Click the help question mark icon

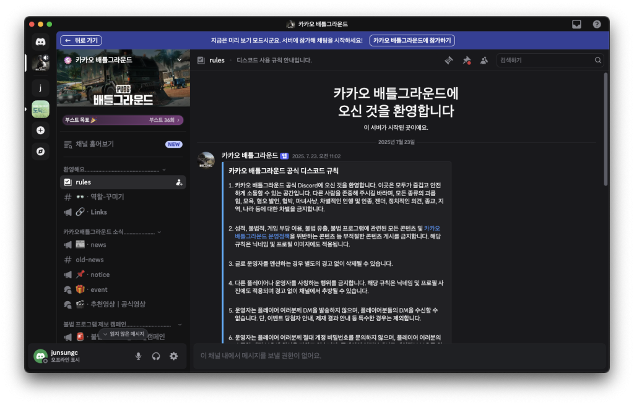tap(597, 24)
